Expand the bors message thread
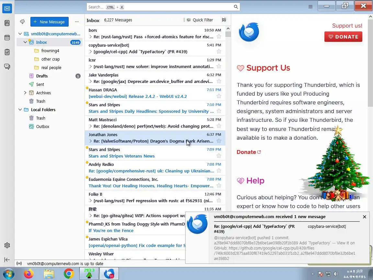The width and height of the screenshot is (373, 280). [x=90, y=37]
